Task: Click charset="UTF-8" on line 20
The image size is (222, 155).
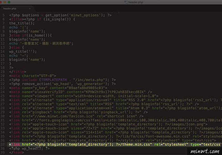Action: coord(38,76)
